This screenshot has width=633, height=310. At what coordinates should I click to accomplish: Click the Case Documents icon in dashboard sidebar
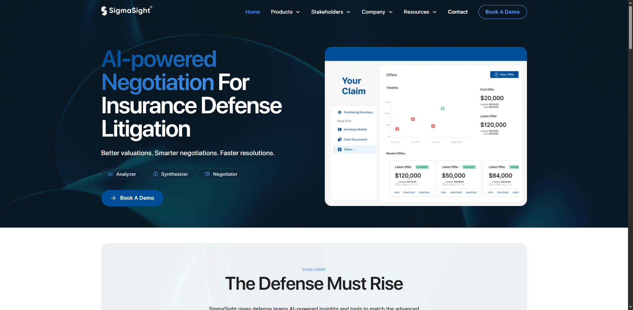click(339, 140)
